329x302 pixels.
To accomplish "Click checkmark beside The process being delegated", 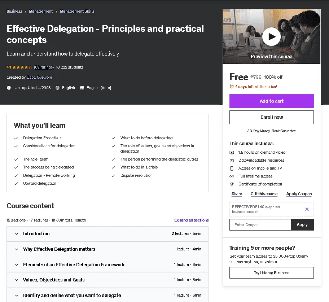I will coord(16,167).
